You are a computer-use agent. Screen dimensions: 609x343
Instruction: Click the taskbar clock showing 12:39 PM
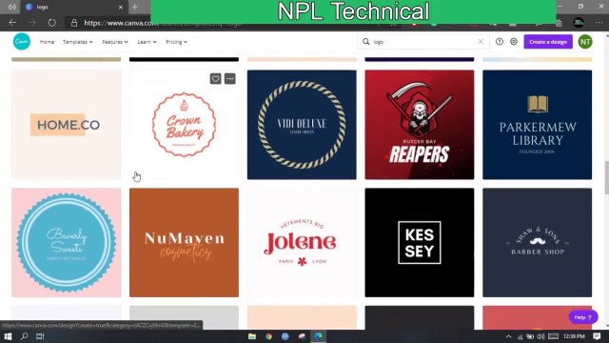click(x=574, y=336)
